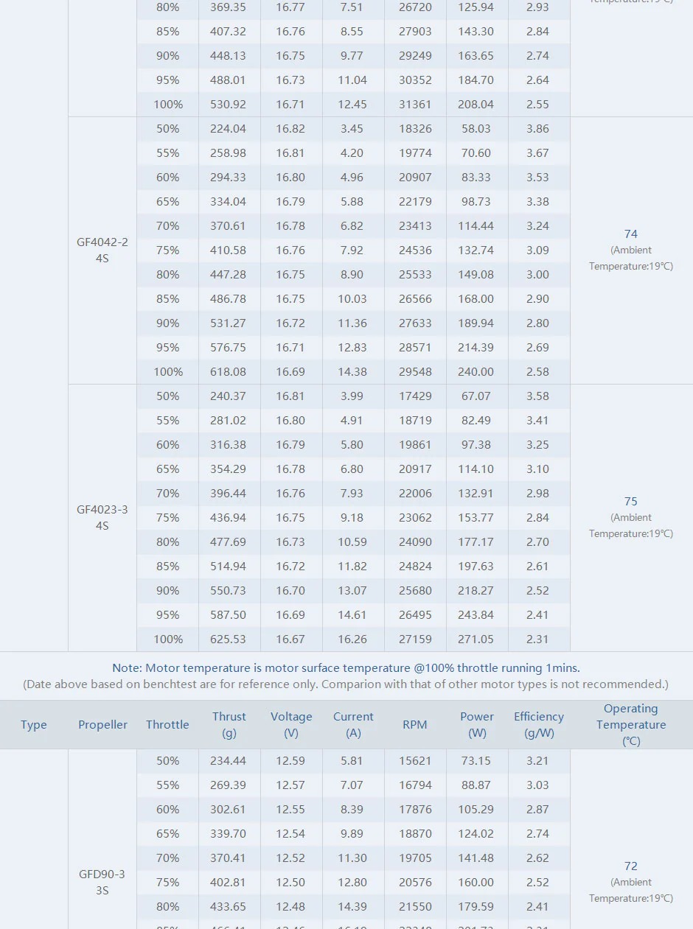The image size is (693, 929).
Task: Click the Operating Temperature column header
Action: (631, 725)
